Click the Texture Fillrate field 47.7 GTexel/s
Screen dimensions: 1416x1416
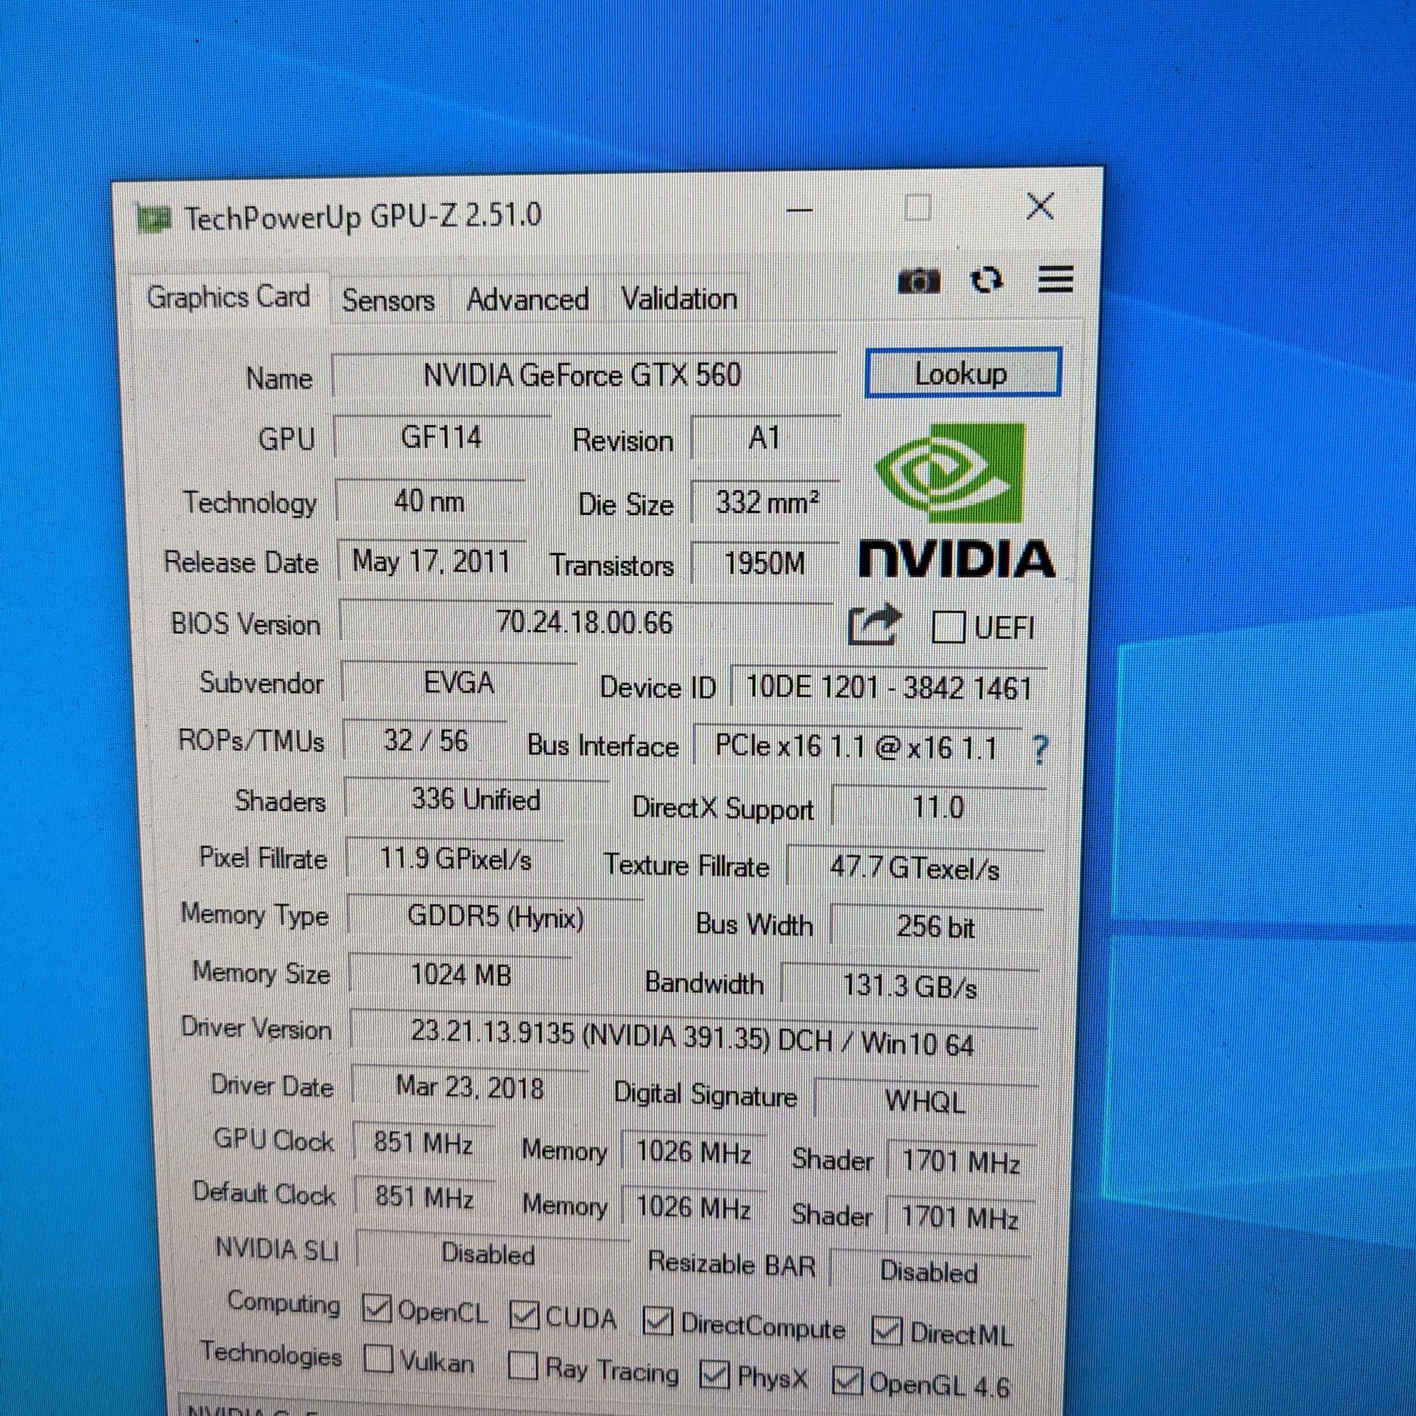(915, 869)
